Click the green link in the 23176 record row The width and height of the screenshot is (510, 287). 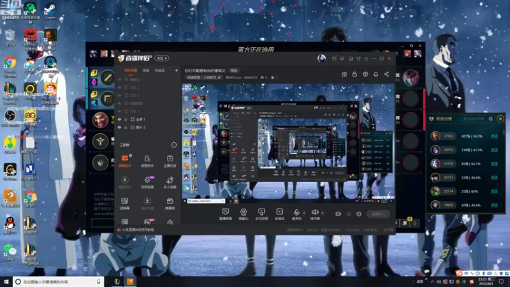click(495, 164)
